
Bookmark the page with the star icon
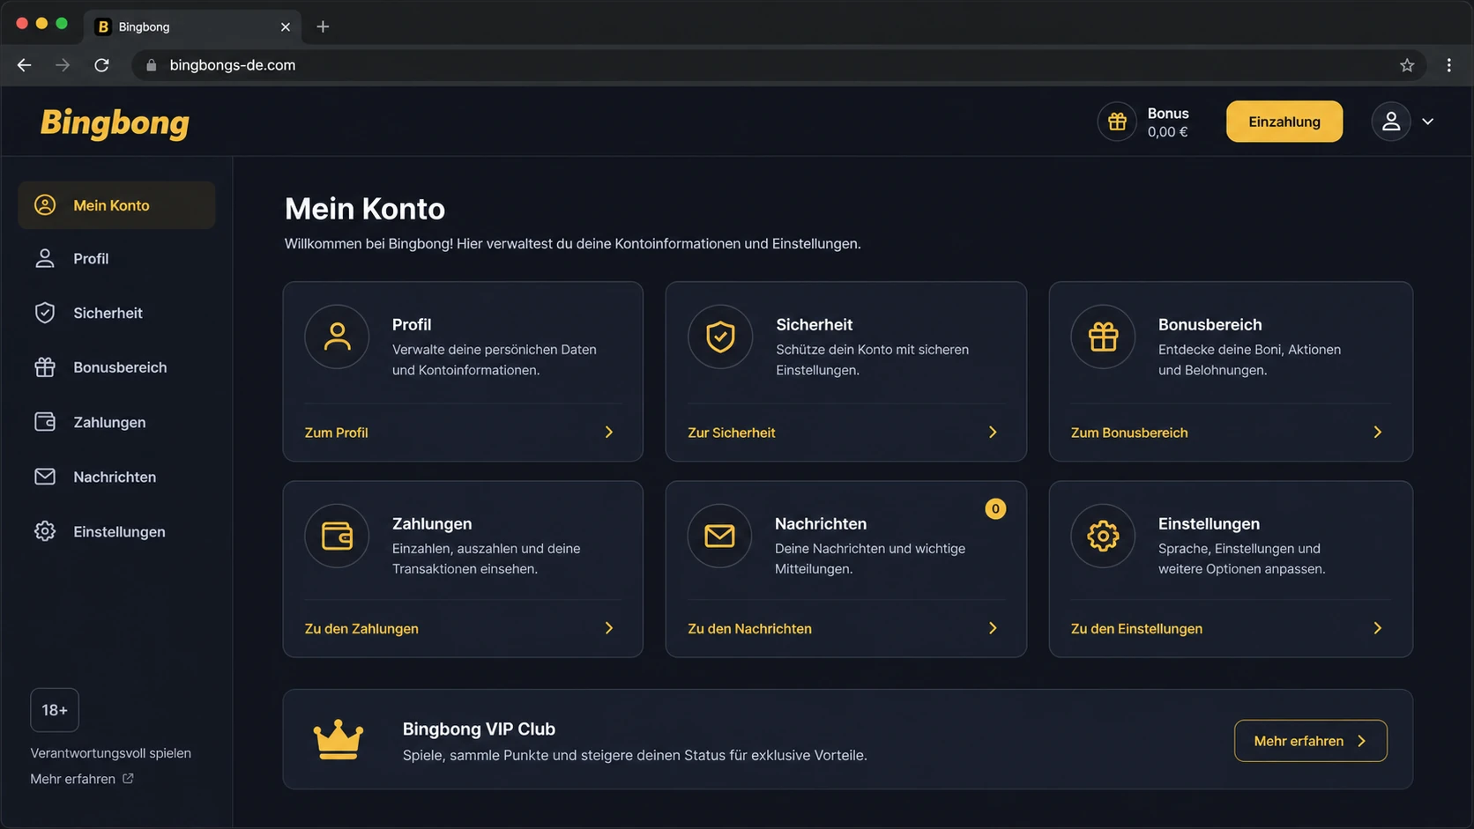coord(1407,65)
